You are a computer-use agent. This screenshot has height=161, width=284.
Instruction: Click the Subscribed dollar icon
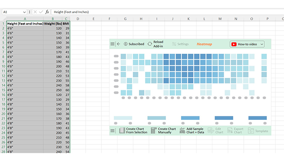[125, 44]
